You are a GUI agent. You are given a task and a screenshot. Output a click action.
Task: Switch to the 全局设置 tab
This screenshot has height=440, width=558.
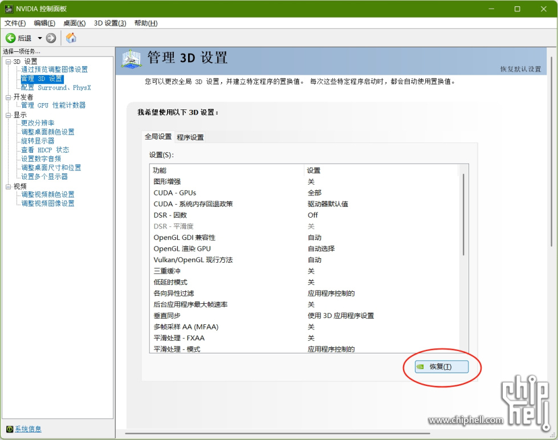(158, 137)
